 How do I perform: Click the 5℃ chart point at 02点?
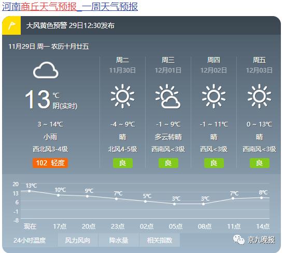145,201
